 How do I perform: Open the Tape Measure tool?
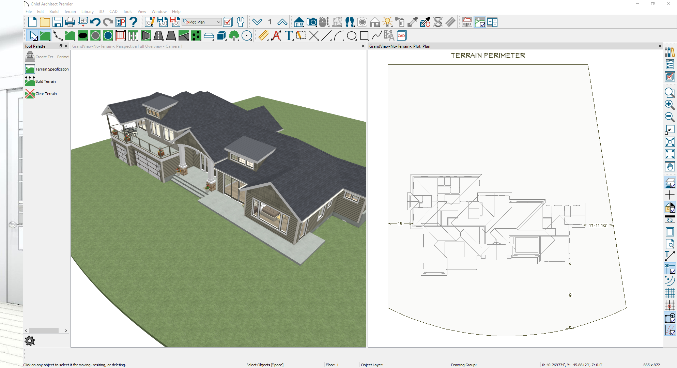(x=263, y=35)
